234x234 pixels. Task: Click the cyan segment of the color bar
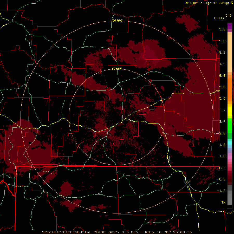point(230,143)
